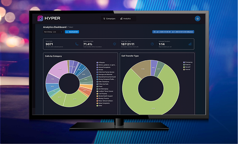Click the Landlord Tenant Issues legend dot
The width and height of the screenshot is (238, 144).
pos(97,91)
